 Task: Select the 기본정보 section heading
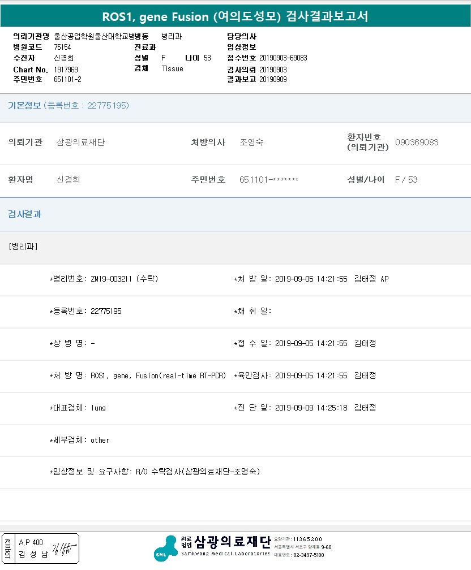coord(24,105)
